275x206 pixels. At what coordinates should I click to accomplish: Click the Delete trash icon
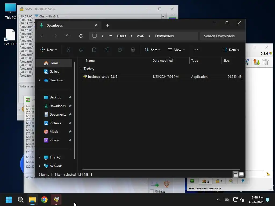click(133, 50)
